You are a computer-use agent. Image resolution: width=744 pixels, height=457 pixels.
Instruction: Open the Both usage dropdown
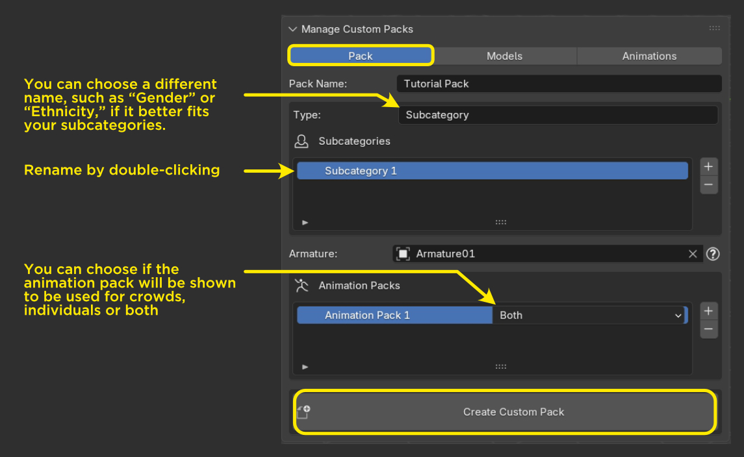point(589,315)
